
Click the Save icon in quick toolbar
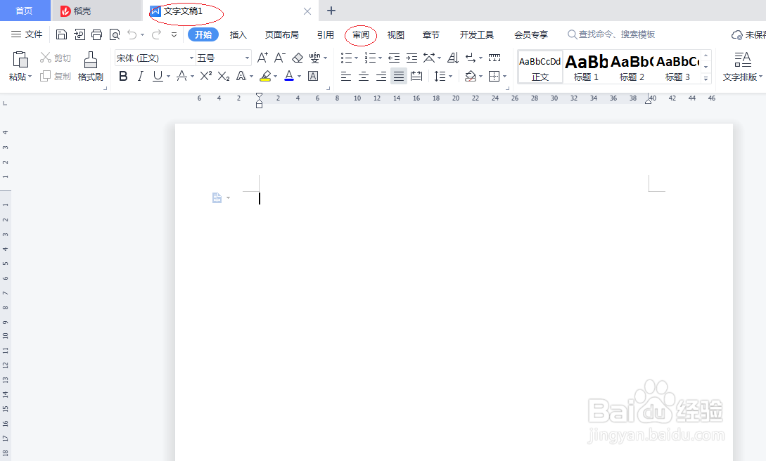(x=61, y=34)
